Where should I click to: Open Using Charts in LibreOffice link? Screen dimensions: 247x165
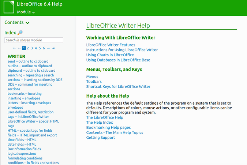[110, 55]
